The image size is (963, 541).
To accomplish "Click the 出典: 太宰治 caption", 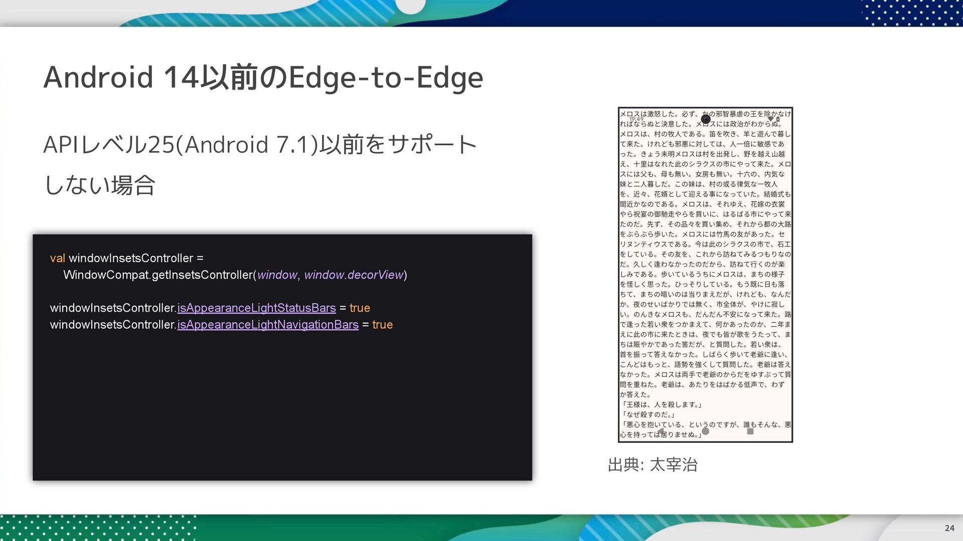I will click(x=652, y=465).
